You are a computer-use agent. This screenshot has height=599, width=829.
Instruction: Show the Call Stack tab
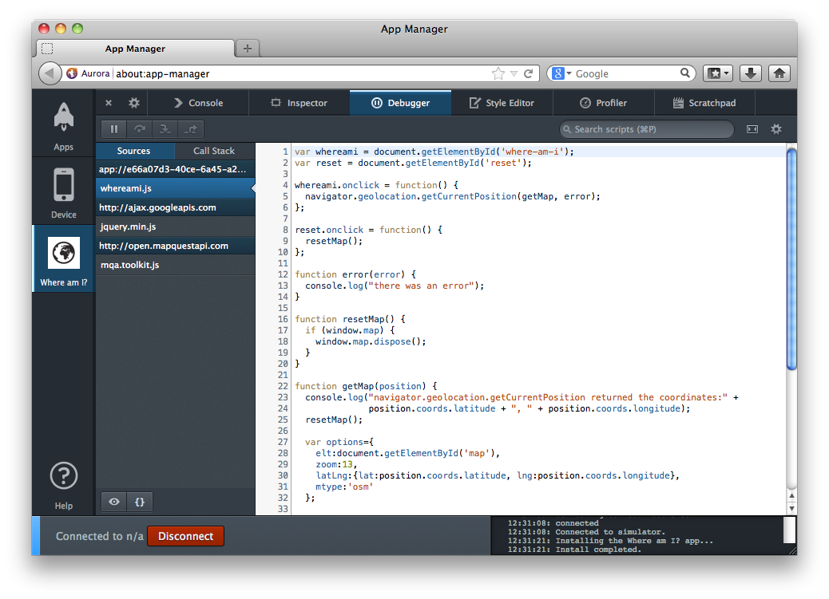pyautogui.click(x=214, y=151)
